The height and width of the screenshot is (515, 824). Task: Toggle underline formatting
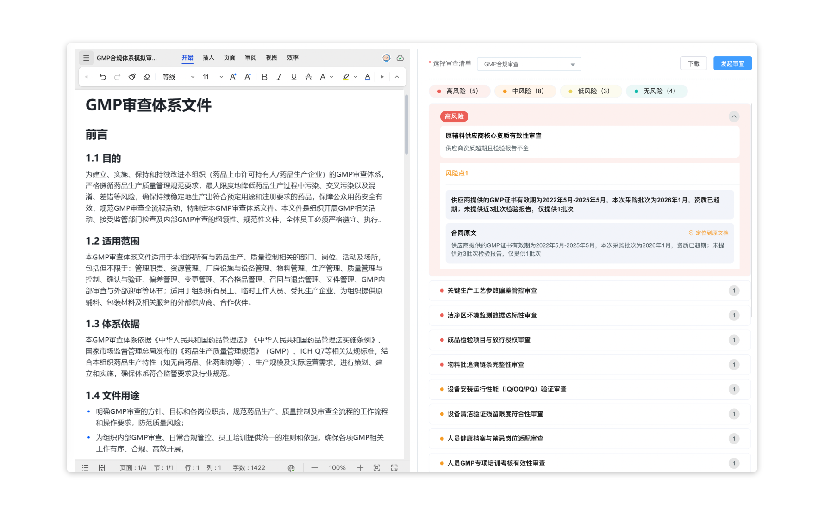(294, 77)
